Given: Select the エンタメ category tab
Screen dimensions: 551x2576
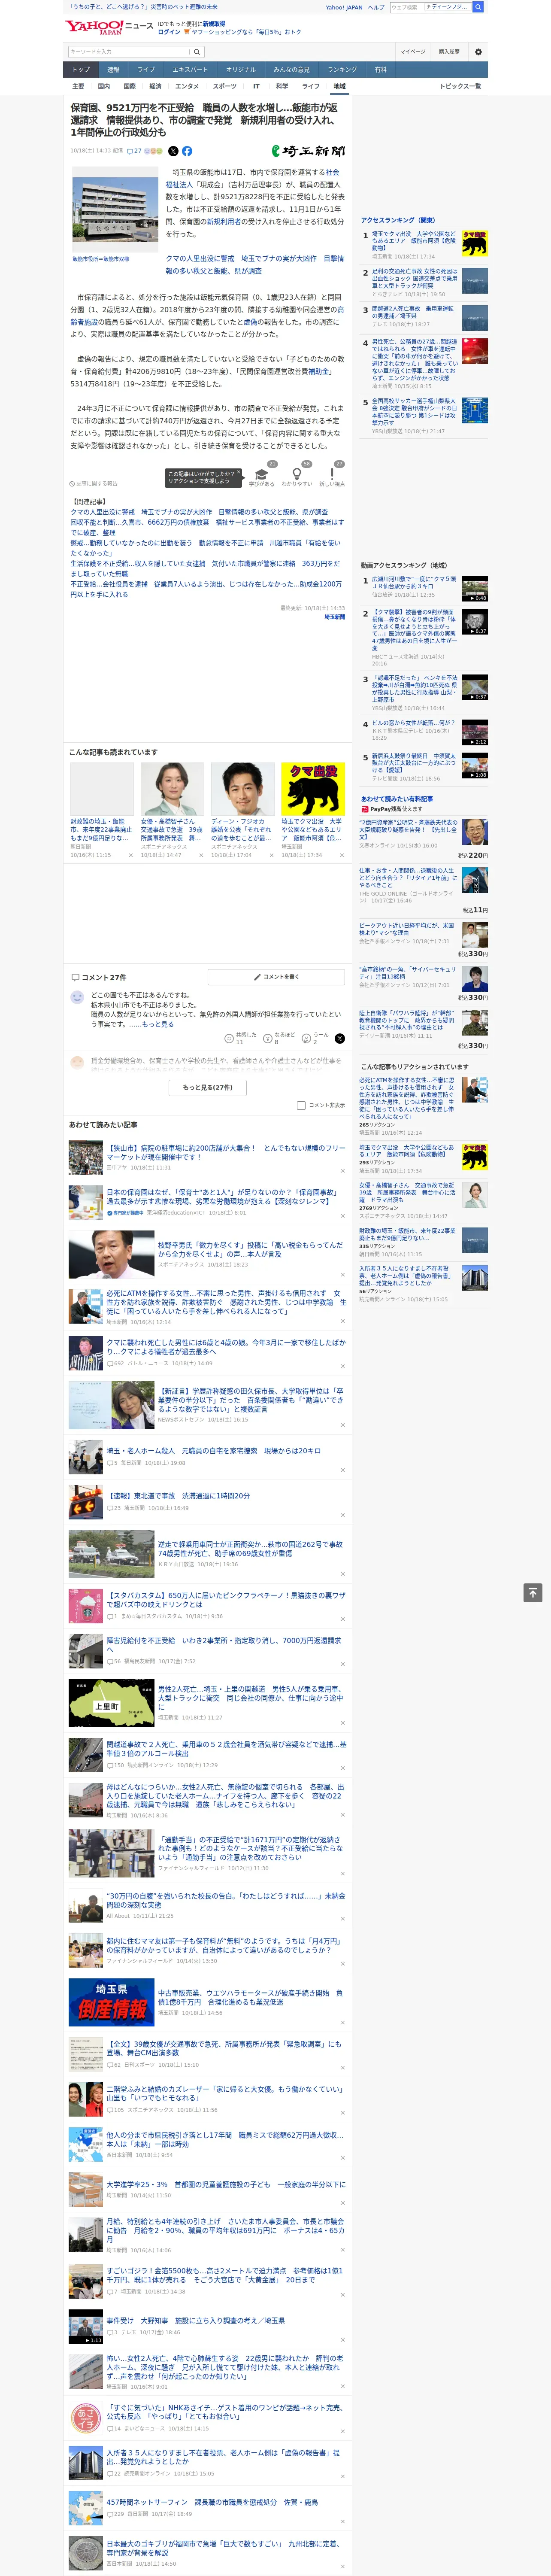Looking at the screenshot, I should pos(187,86).
